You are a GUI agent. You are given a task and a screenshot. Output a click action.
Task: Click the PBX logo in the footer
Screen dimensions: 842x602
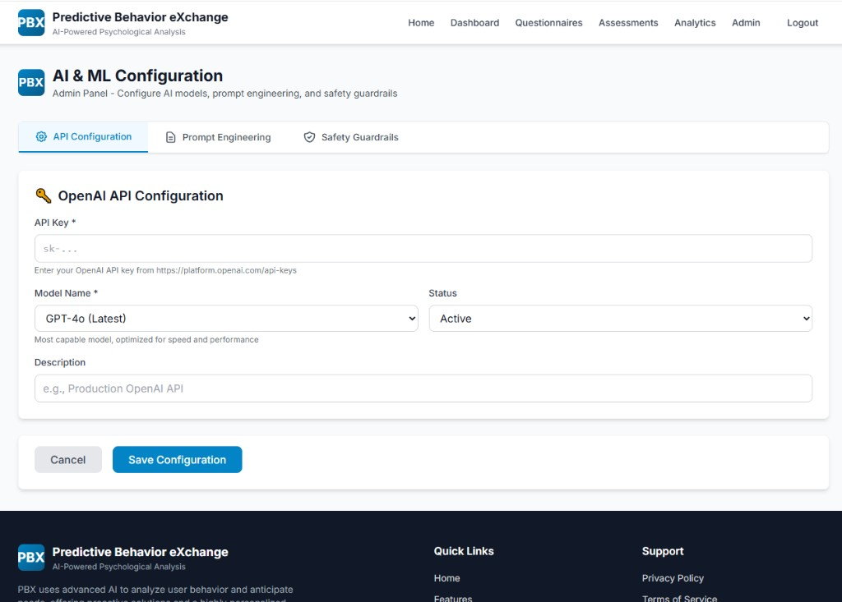pos(31,557)
